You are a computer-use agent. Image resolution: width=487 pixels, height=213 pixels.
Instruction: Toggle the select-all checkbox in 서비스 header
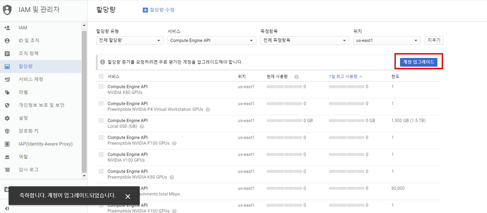point(101,76)
